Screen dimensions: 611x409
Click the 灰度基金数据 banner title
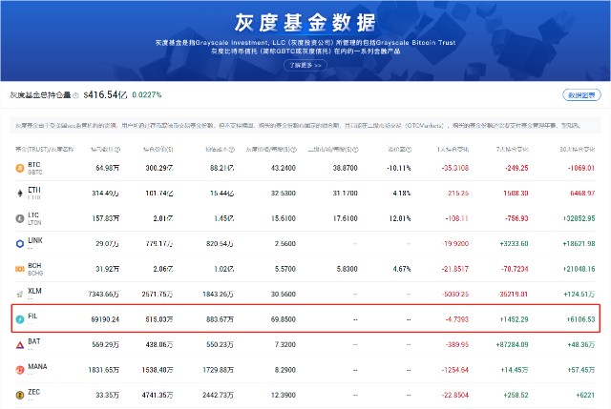tap(305, 23)
